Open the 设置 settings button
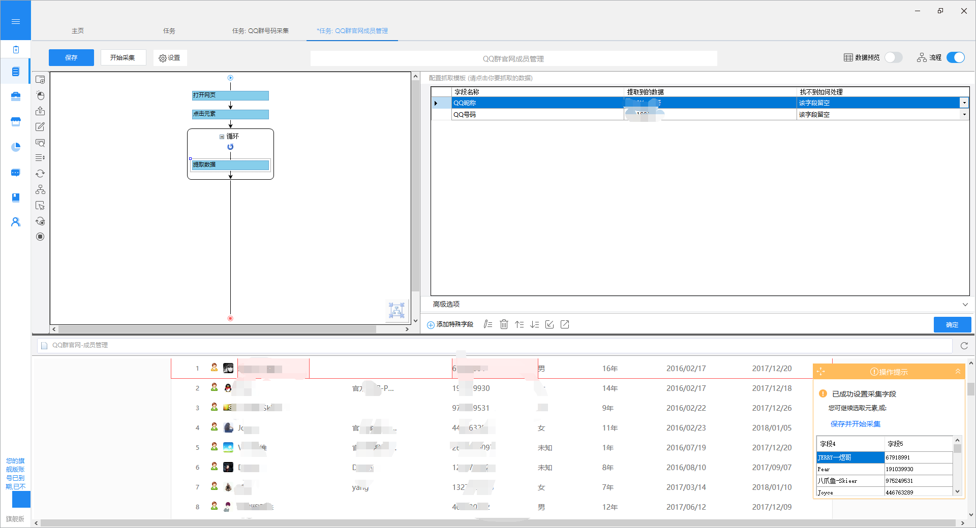The width and height of the screenshot is (976, 528). (170, 58)
